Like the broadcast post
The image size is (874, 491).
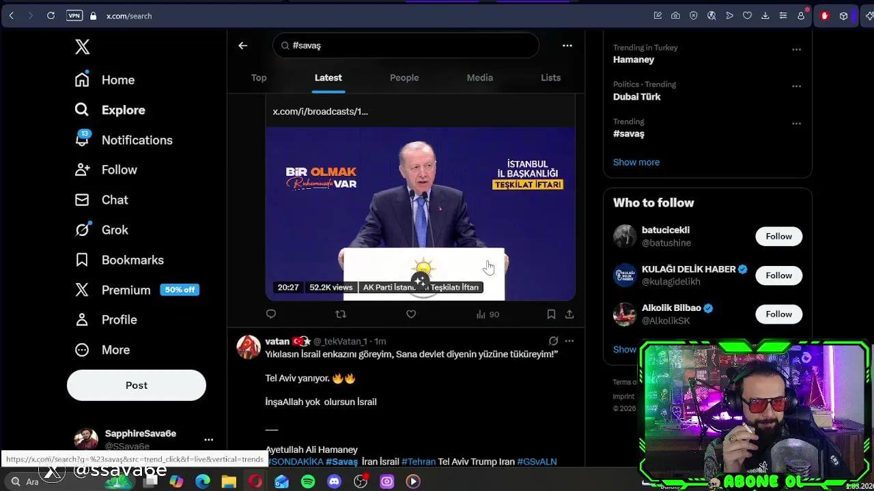coord(411,314)
